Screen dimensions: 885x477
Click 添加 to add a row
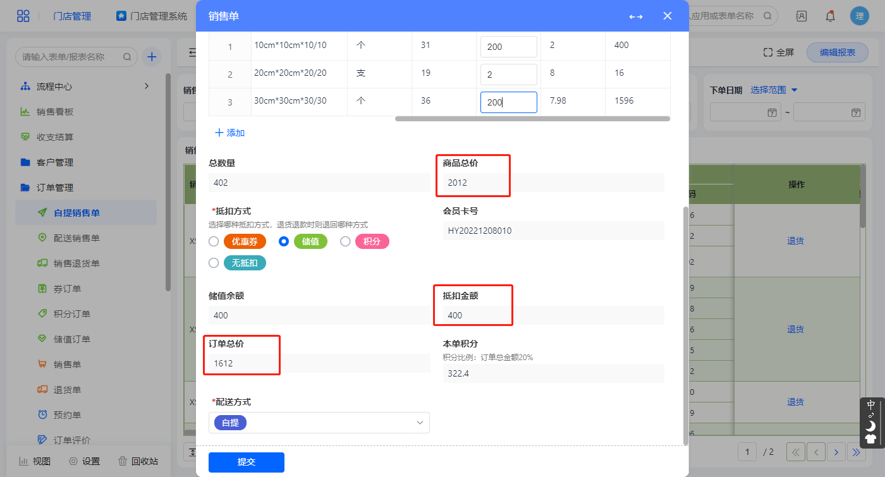click(230, 133)
